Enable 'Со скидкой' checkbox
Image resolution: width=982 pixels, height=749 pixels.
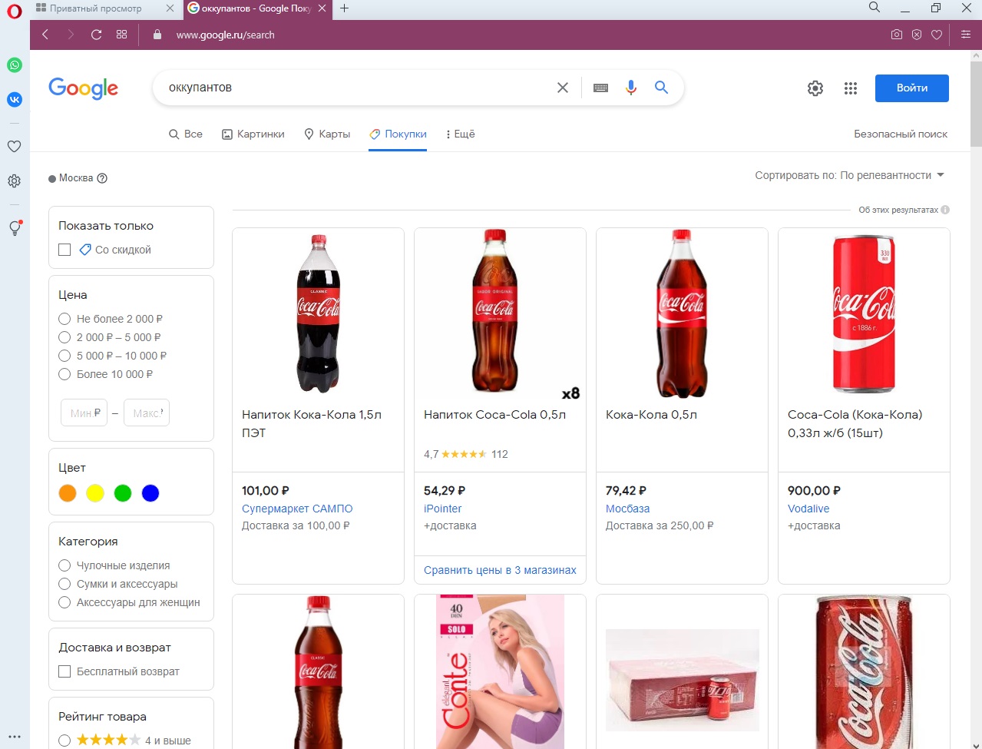[64, 250]
